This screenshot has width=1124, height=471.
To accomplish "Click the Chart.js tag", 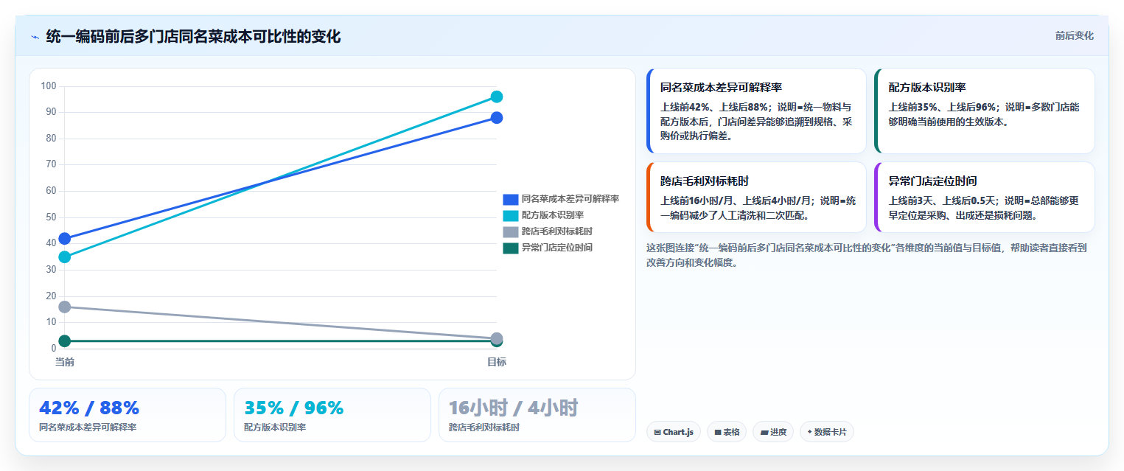I will pos(674,432).
